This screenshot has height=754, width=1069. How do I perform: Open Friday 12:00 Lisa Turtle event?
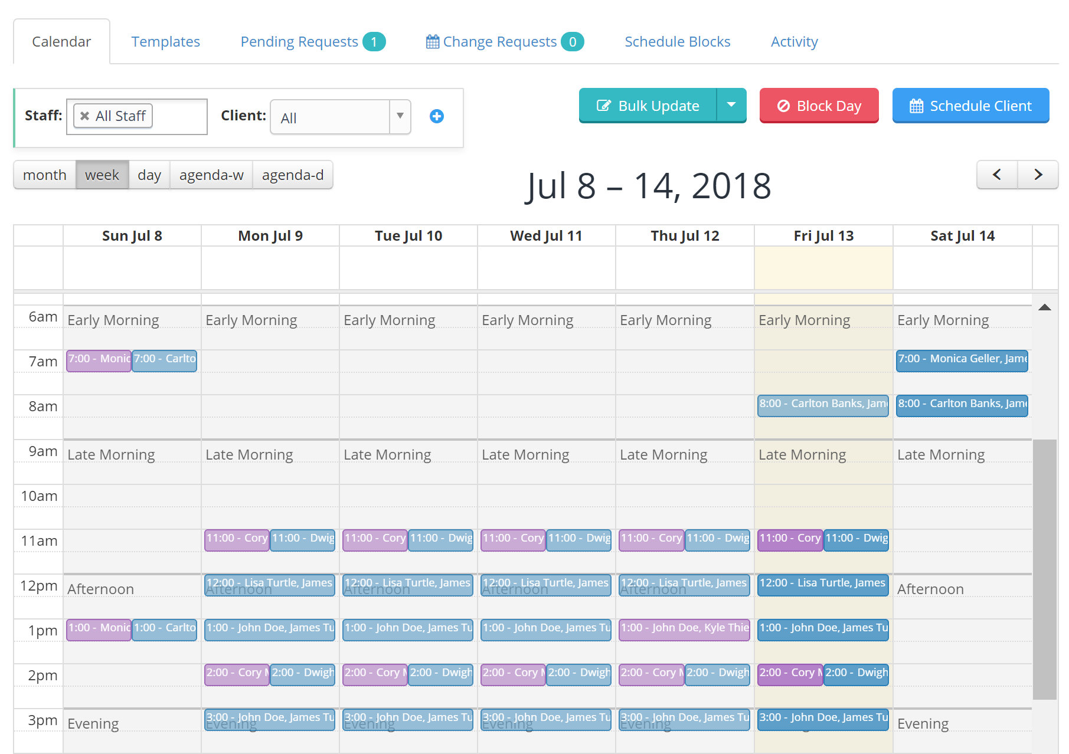pyautogui.click(x=823, y=585)
